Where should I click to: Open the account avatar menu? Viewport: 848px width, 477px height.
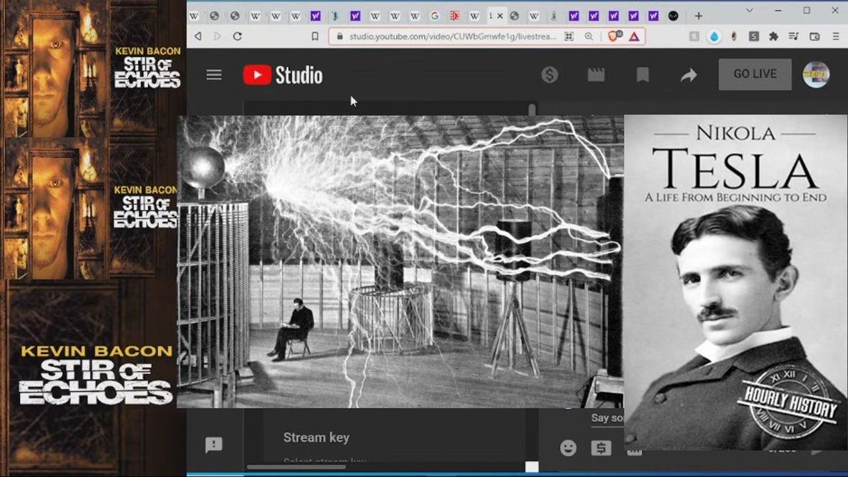816,75
